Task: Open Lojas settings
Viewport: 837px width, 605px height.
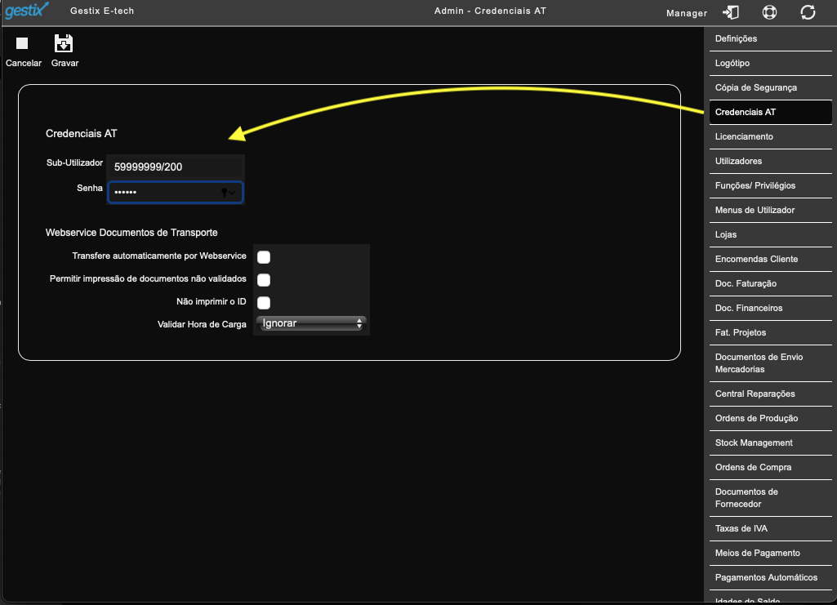Action: point(770,235)
